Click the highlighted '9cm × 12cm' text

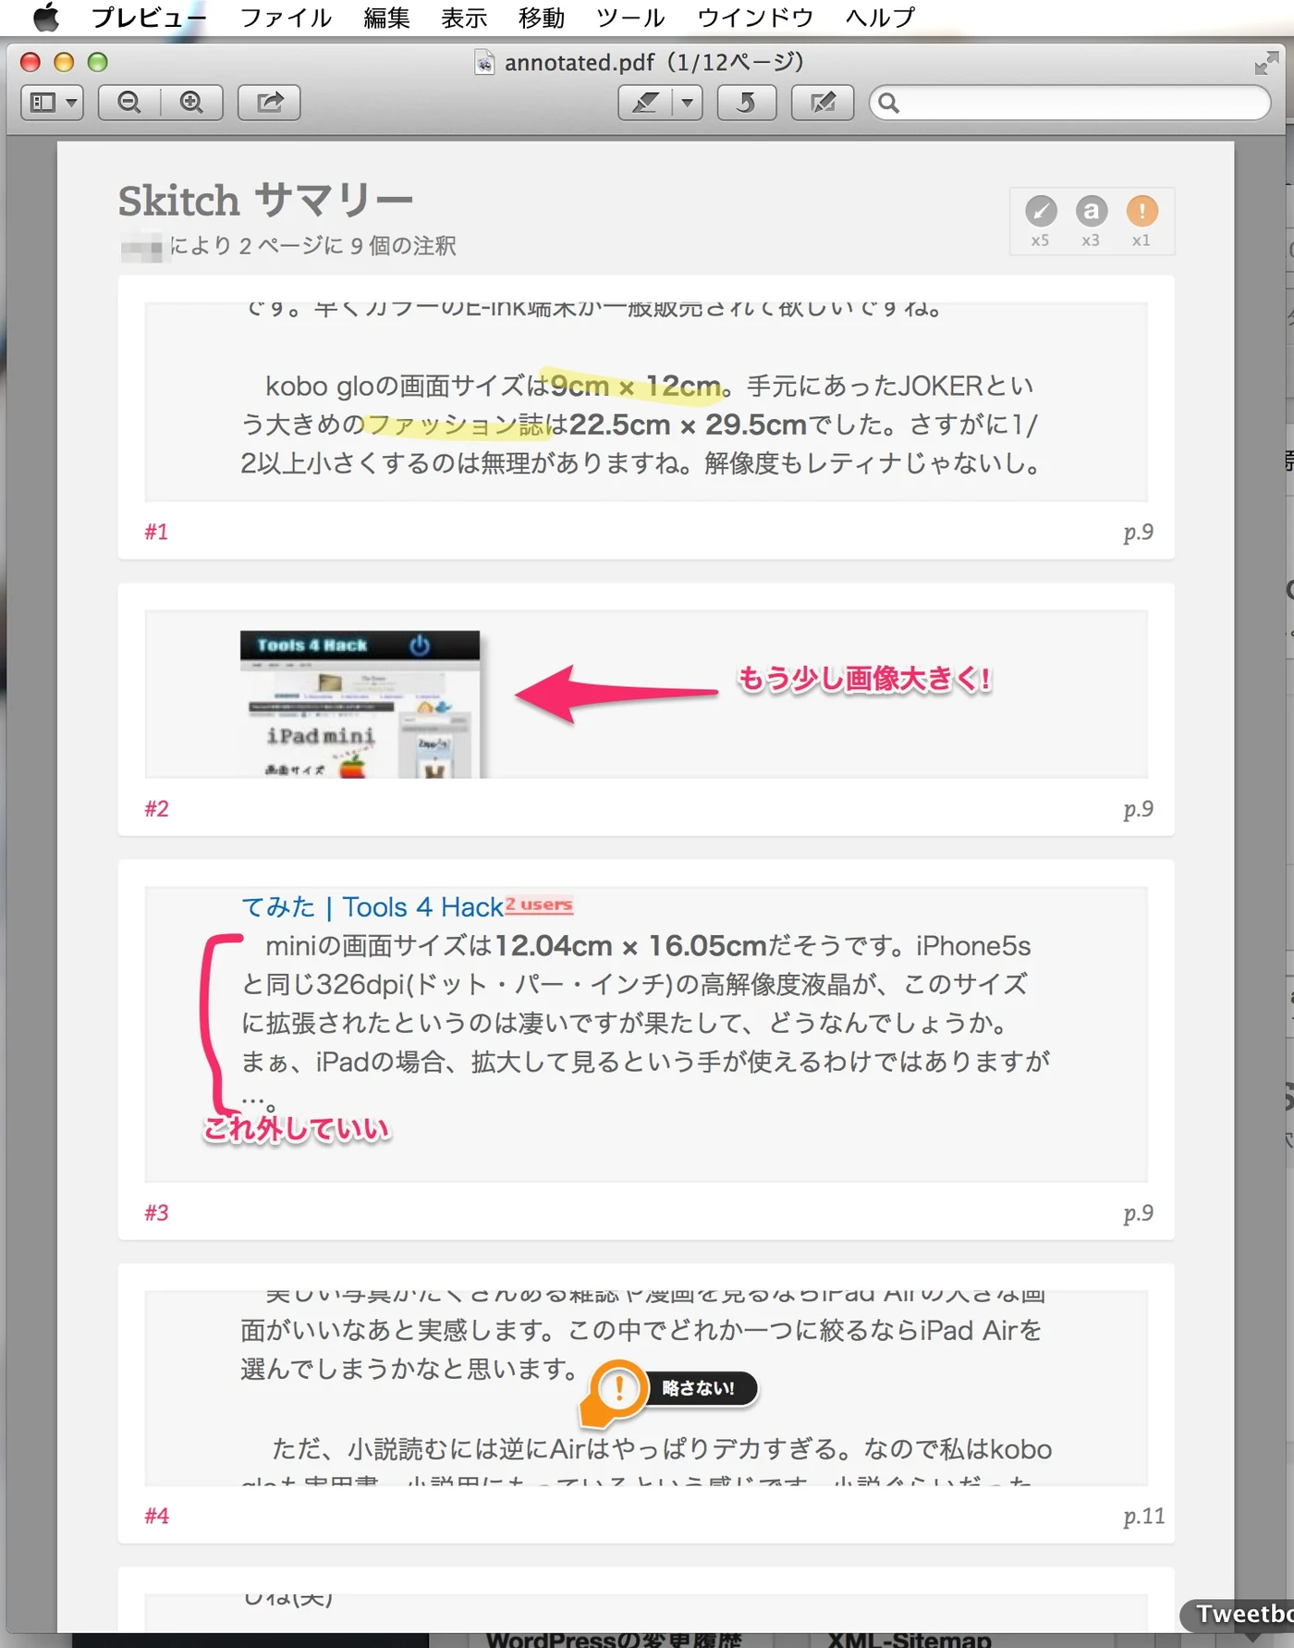coord(635,386)
